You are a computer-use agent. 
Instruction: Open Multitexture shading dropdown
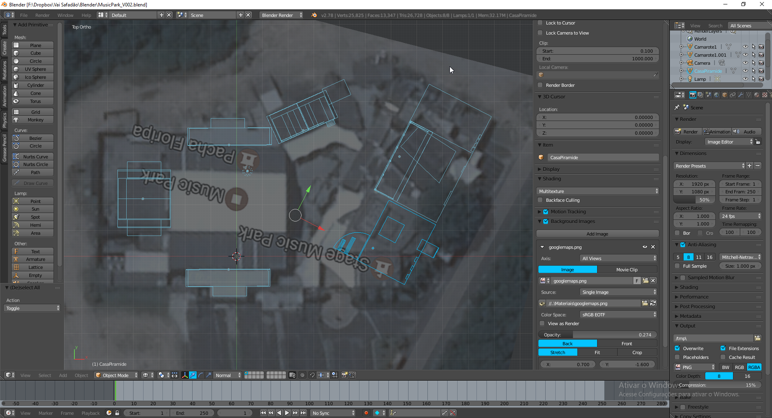597,191
